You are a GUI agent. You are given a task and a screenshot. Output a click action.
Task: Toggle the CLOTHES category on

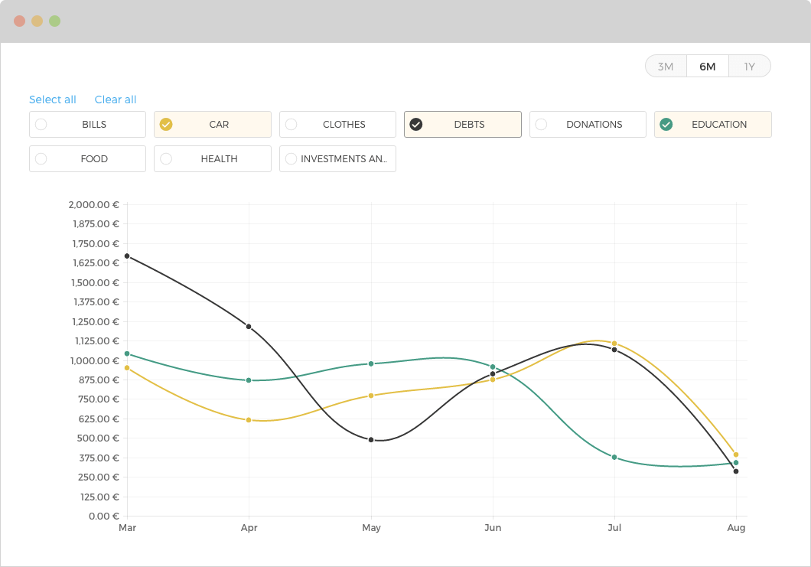pos(337,124)
